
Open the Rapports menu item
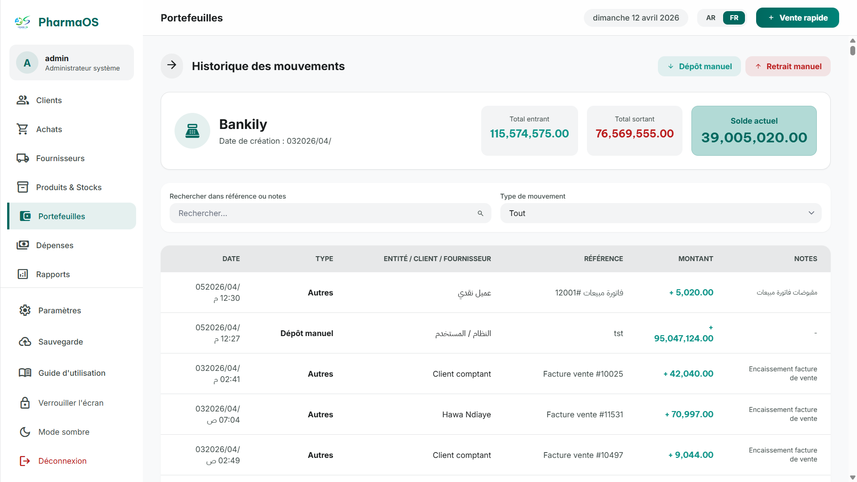tap(53, 274)
